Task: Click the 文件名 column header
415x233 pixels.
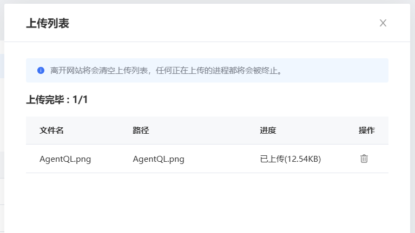Action: pyautogui.click(x=52, y=131)
